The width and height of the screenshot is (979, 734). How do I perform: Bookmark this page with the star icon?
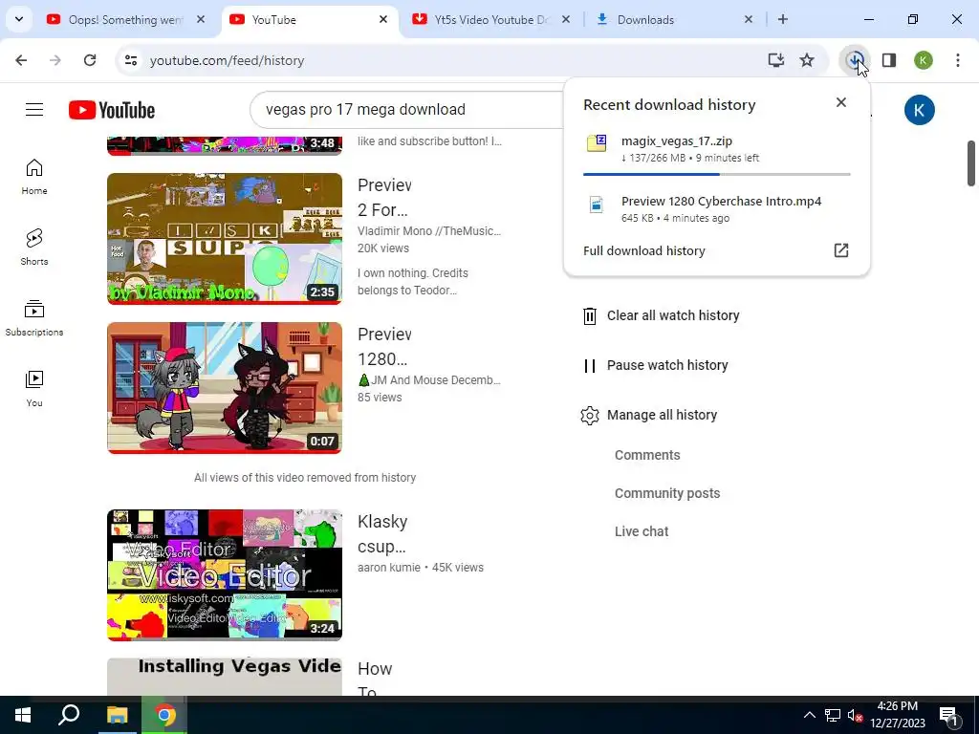[x=807, y=60]
